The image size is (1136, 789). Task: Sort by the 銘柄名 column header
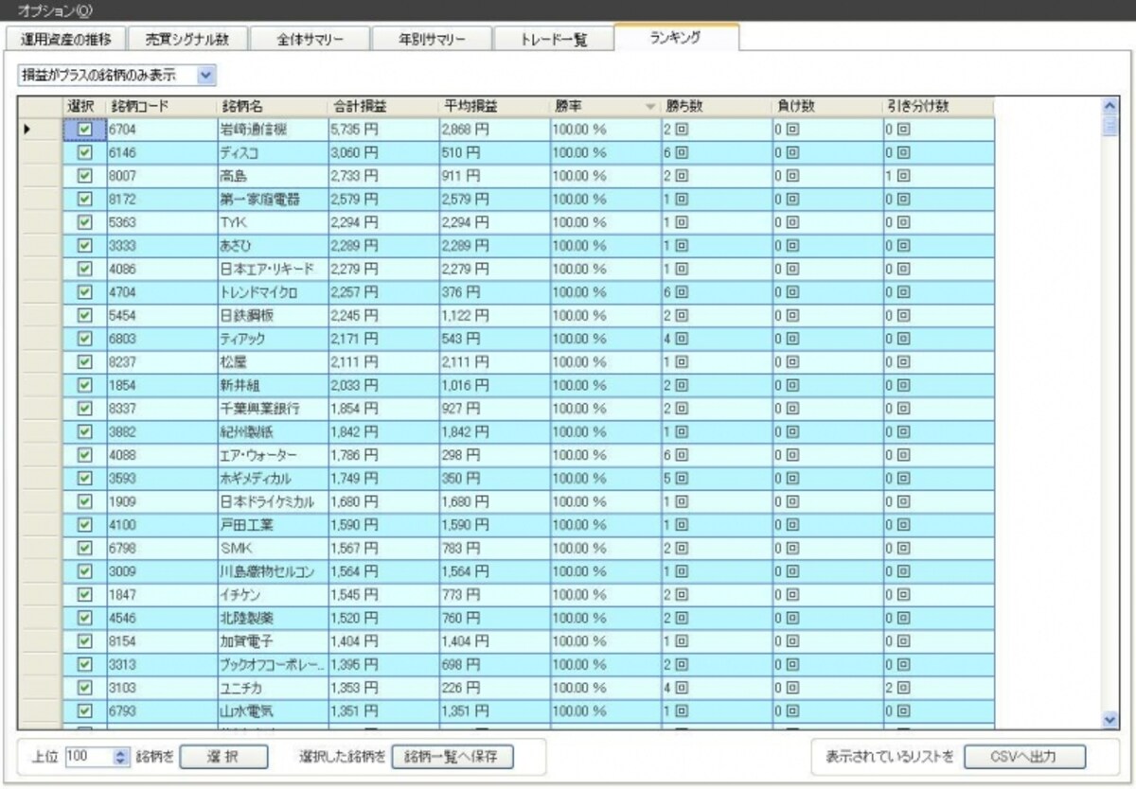272,106
